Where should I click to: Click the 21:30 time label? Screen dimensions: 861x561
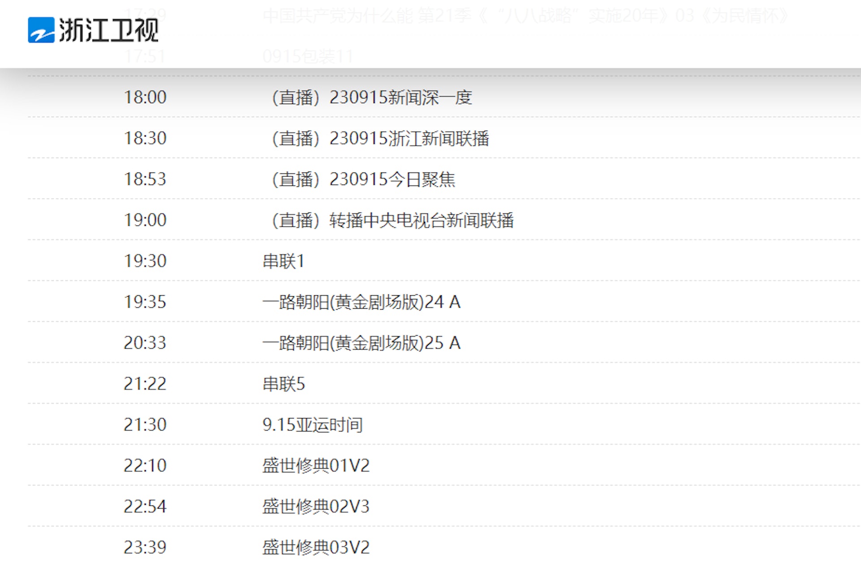tap(145, 425)
